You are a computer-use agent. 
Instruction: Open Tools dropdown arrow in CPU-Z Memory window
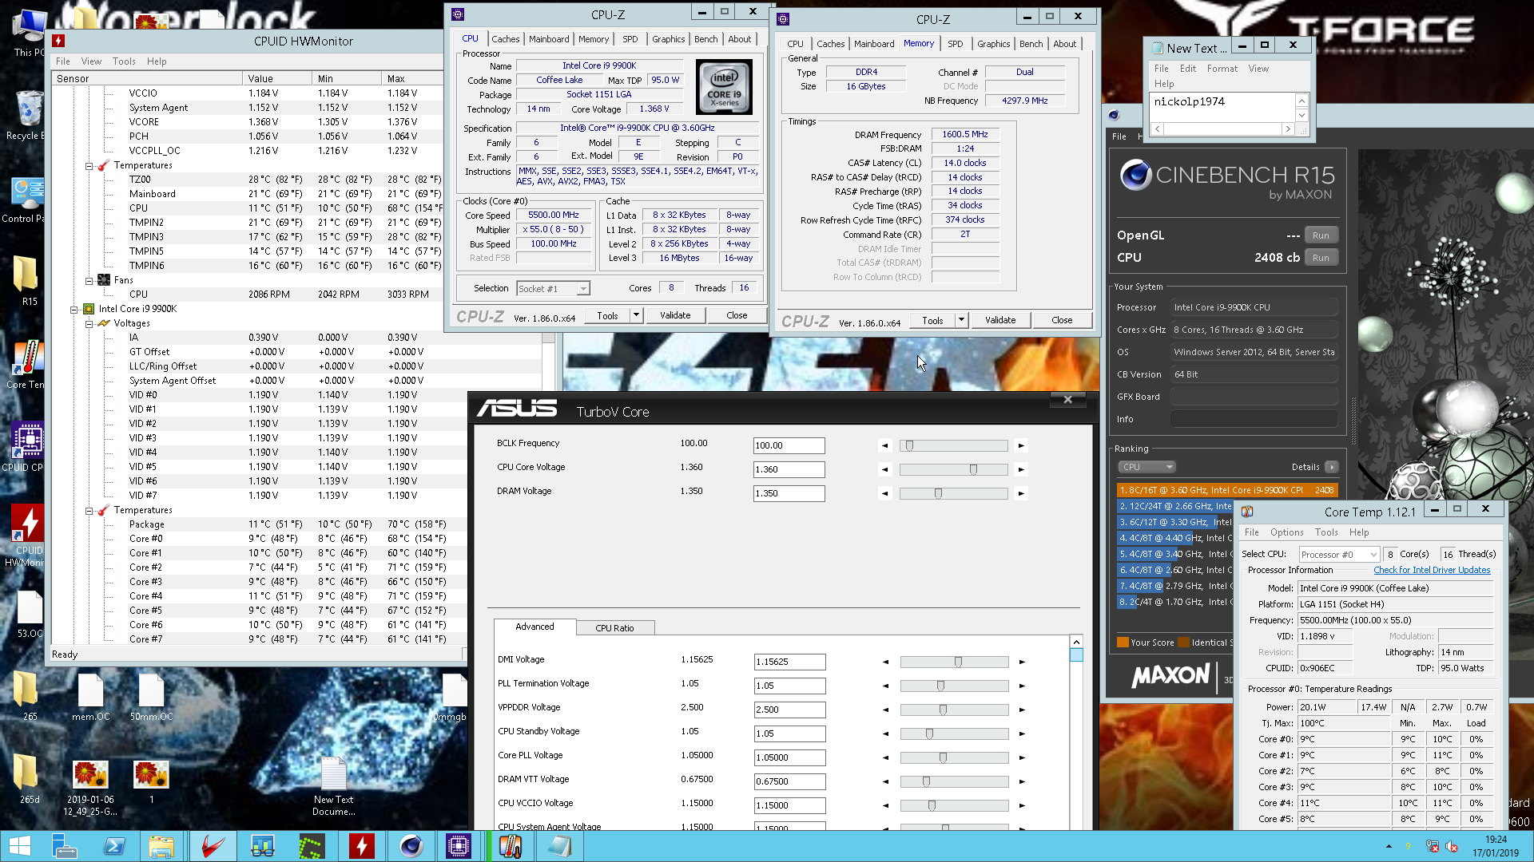click(961, 320)
